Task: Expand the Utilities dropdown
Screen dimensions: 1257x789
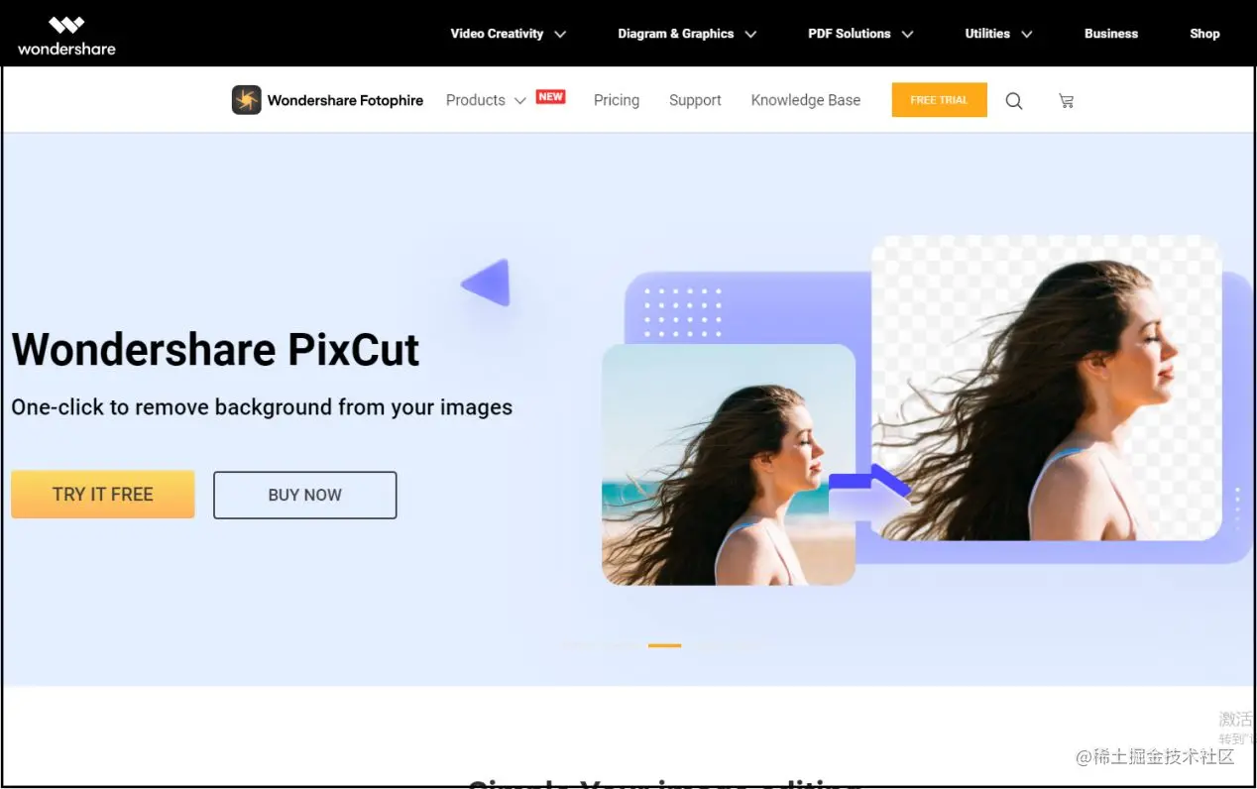Action: tap(998, 34)
